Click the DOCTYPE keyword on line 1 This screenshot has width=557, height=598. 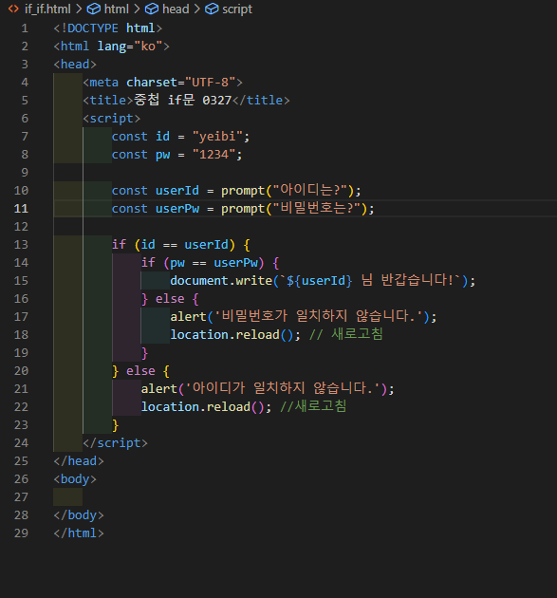pyautogui.click(x=93, y=28)
